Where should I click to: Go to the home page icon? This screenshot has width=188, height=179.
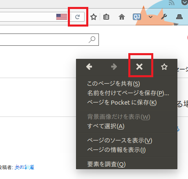(122, 17)
